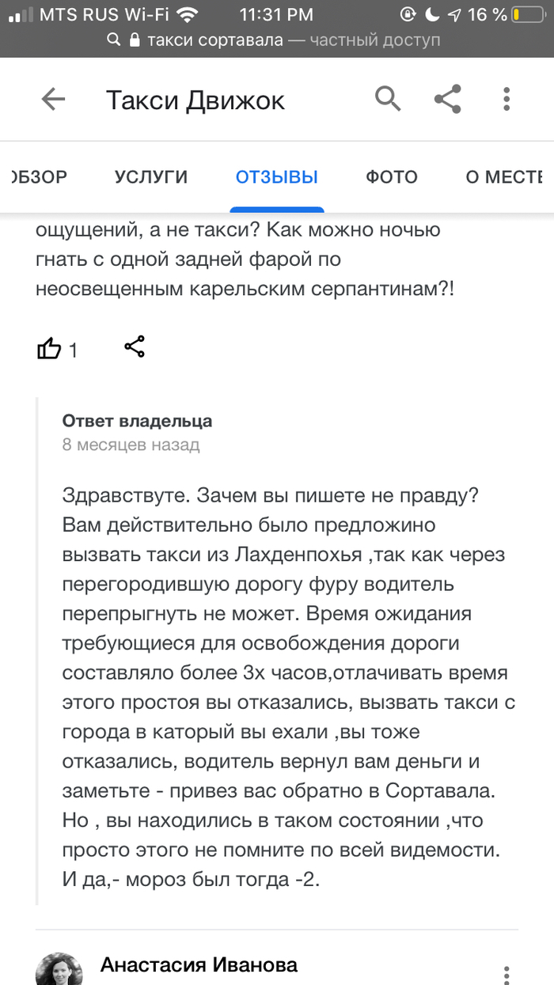This screenshot has height=985, width=554.
Task: Tap the Такси Движок page title
Action: click(195, 100)
